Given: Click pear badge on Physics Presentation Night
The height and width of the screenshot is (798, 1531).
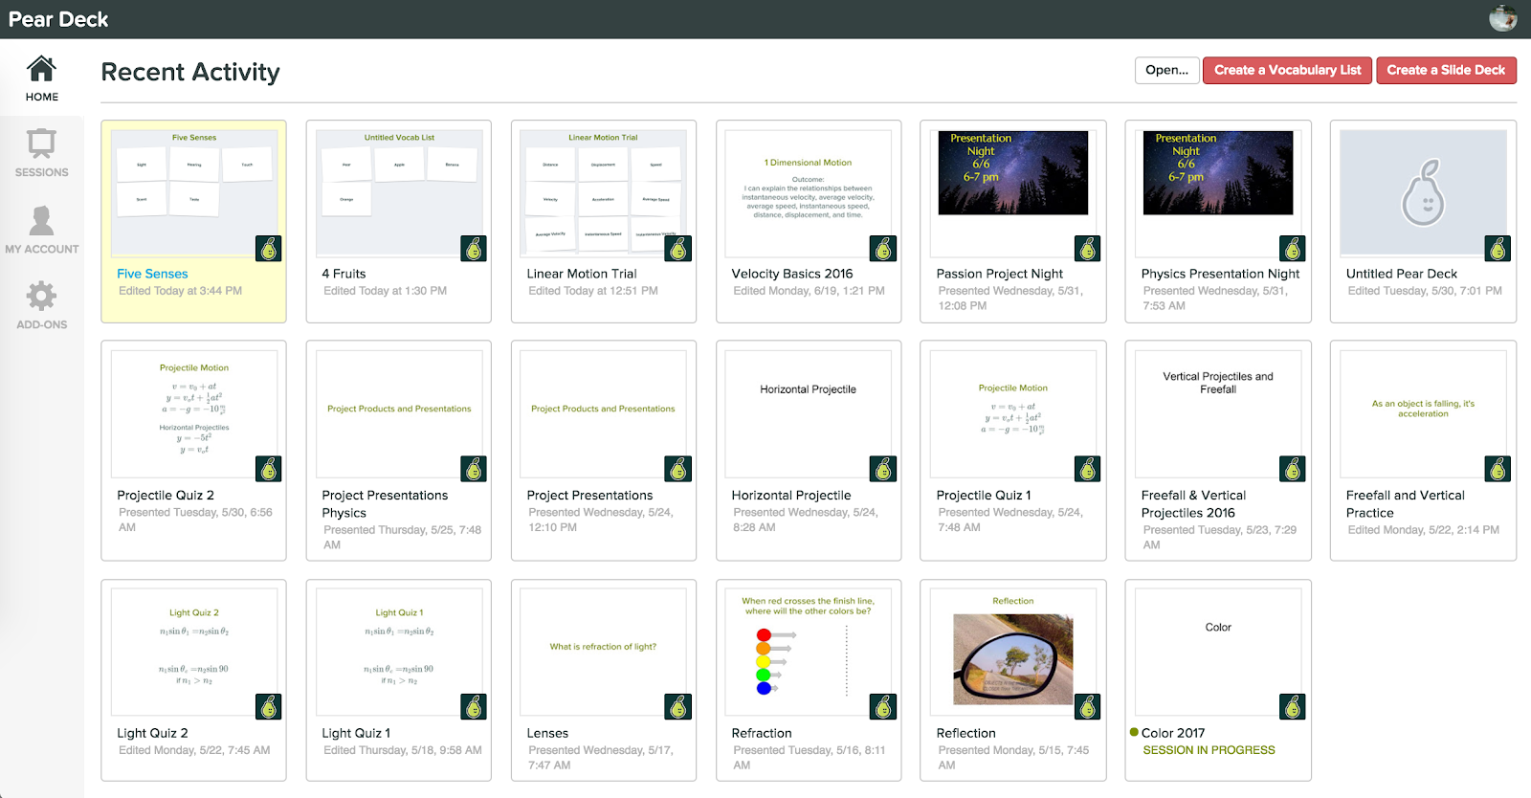Looking at the screenshot, I should point(1293,249).
